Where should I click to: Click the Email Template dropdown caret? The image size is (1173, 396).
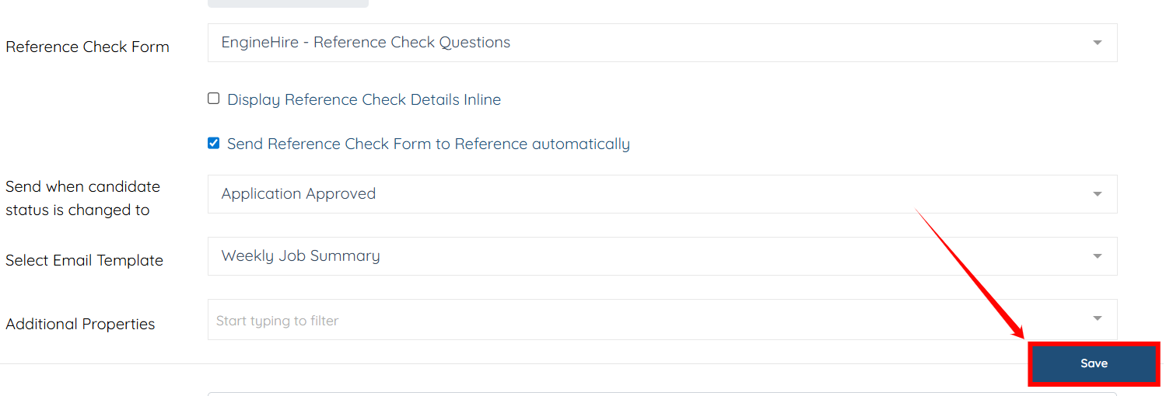[1097, 256]
